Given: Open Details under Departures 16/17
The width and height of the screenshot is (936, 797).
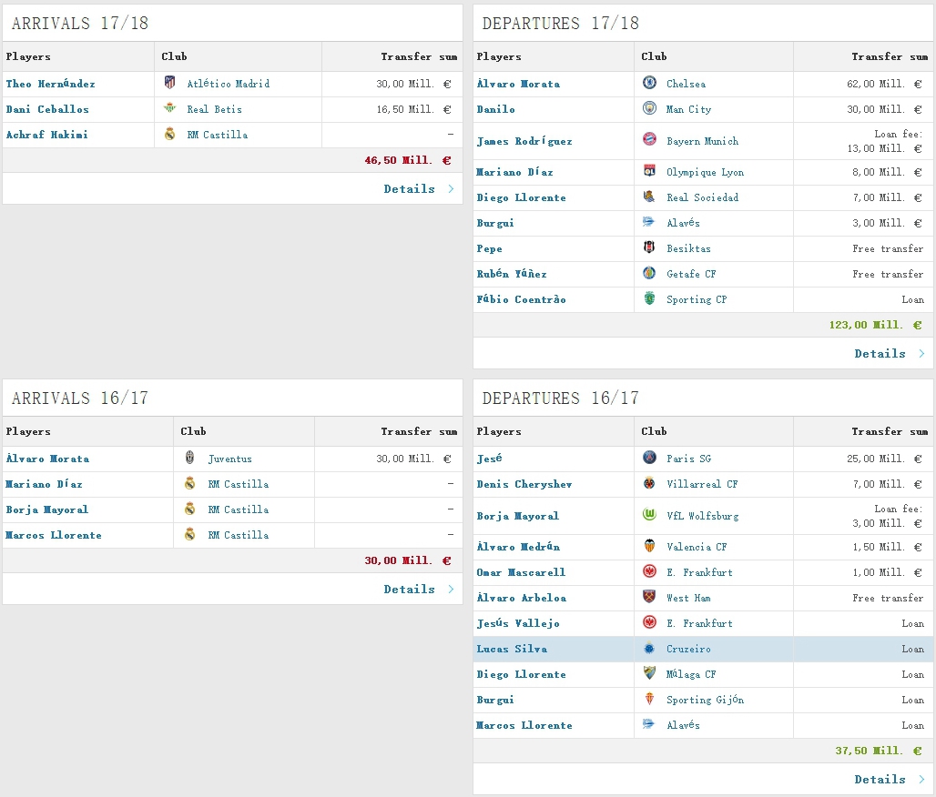Looking at the screenshot, I should [x=880, y=780].
